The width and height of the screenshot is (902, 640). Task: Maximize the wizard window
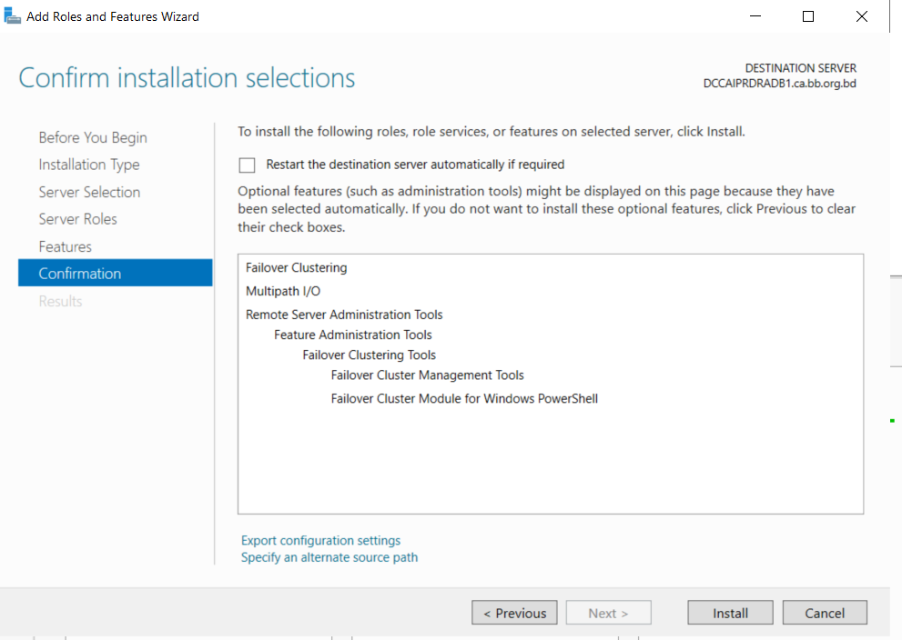pyautogui.click(x=808, y=16)
